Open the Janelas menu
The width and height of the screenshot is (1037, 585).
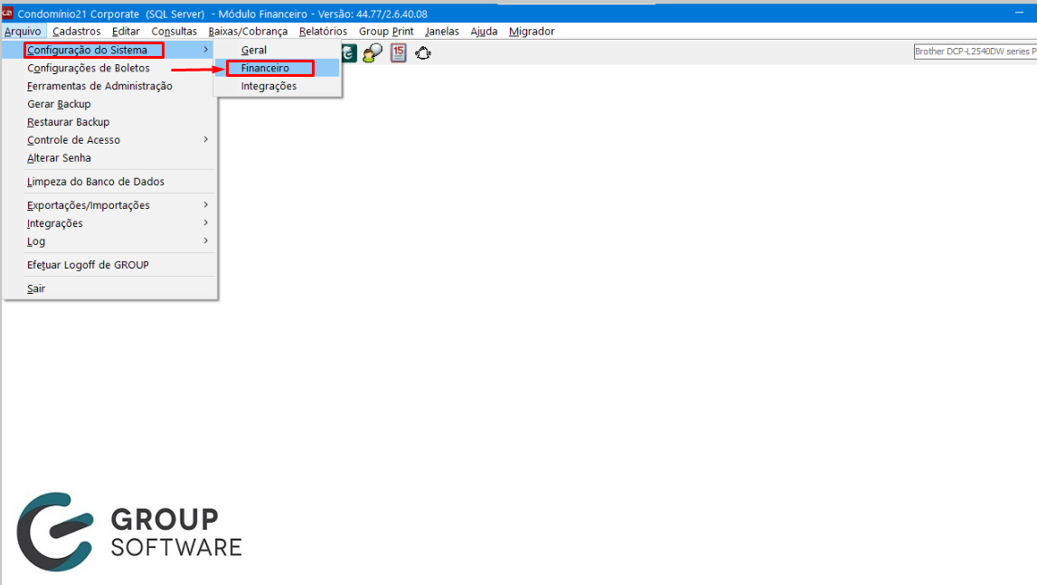(442, 31)
